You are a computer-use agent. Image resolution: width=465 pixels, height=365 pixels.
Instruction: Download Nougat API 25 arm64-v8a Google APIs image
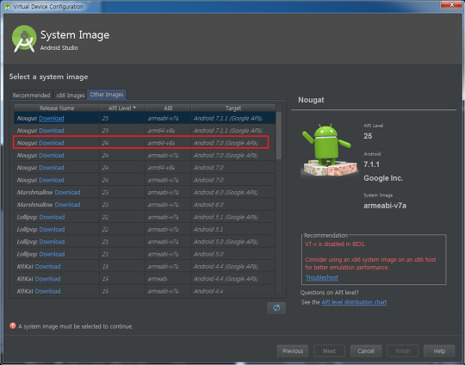[52, 131]
